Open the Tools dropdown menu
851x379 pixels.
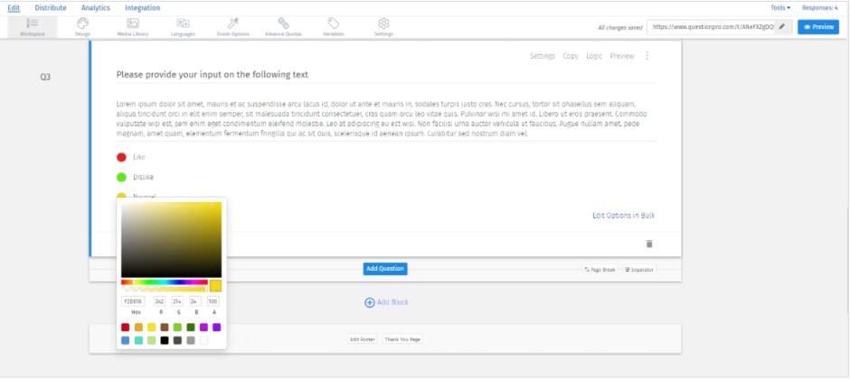780,7
